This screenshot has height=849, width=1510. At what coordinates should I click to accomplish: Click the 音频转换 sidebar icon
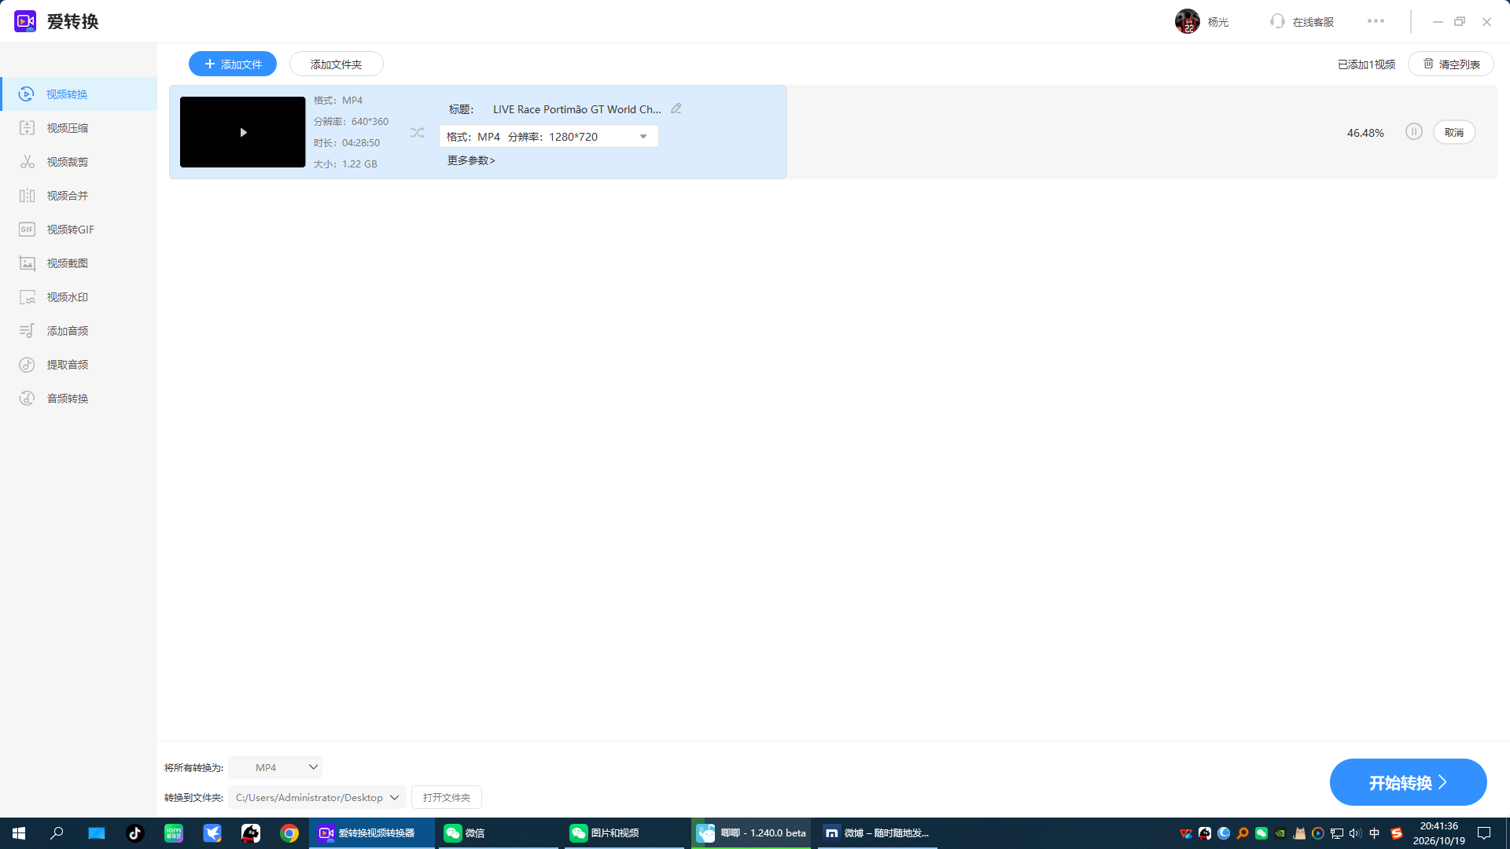pos(28,399)
